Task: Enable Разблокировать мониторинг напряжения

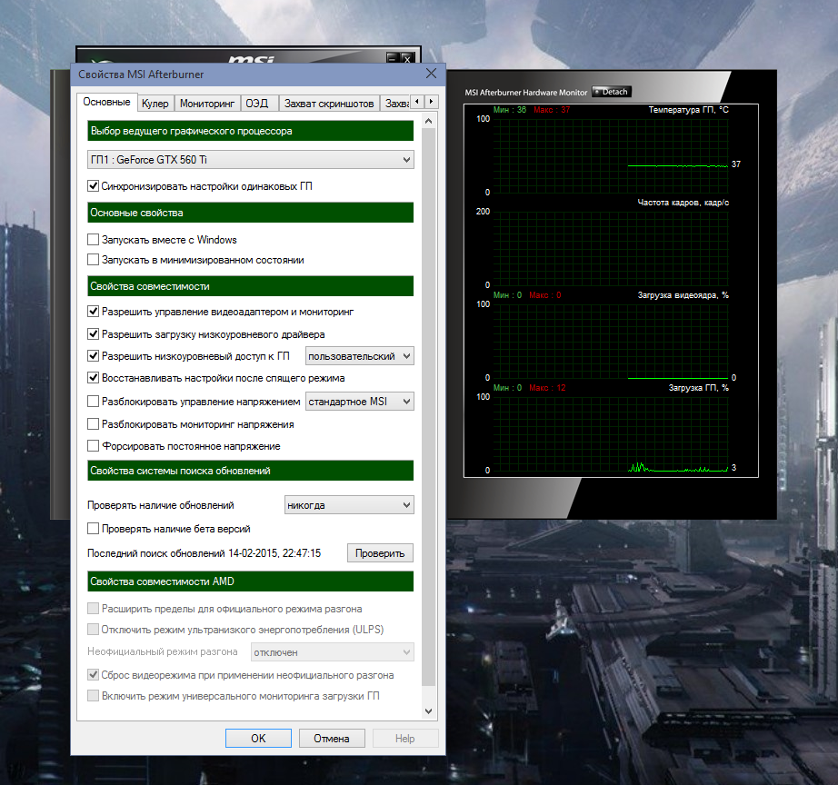Action: point(93,424)
